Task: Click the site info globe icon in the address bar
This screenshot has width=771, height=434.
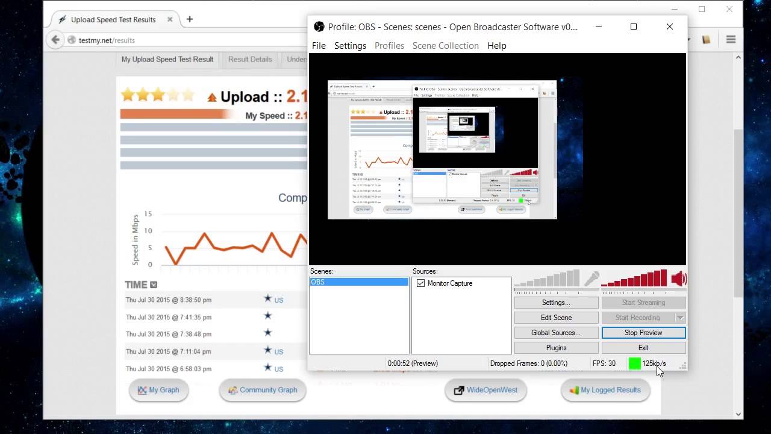Action: [72, 40]
